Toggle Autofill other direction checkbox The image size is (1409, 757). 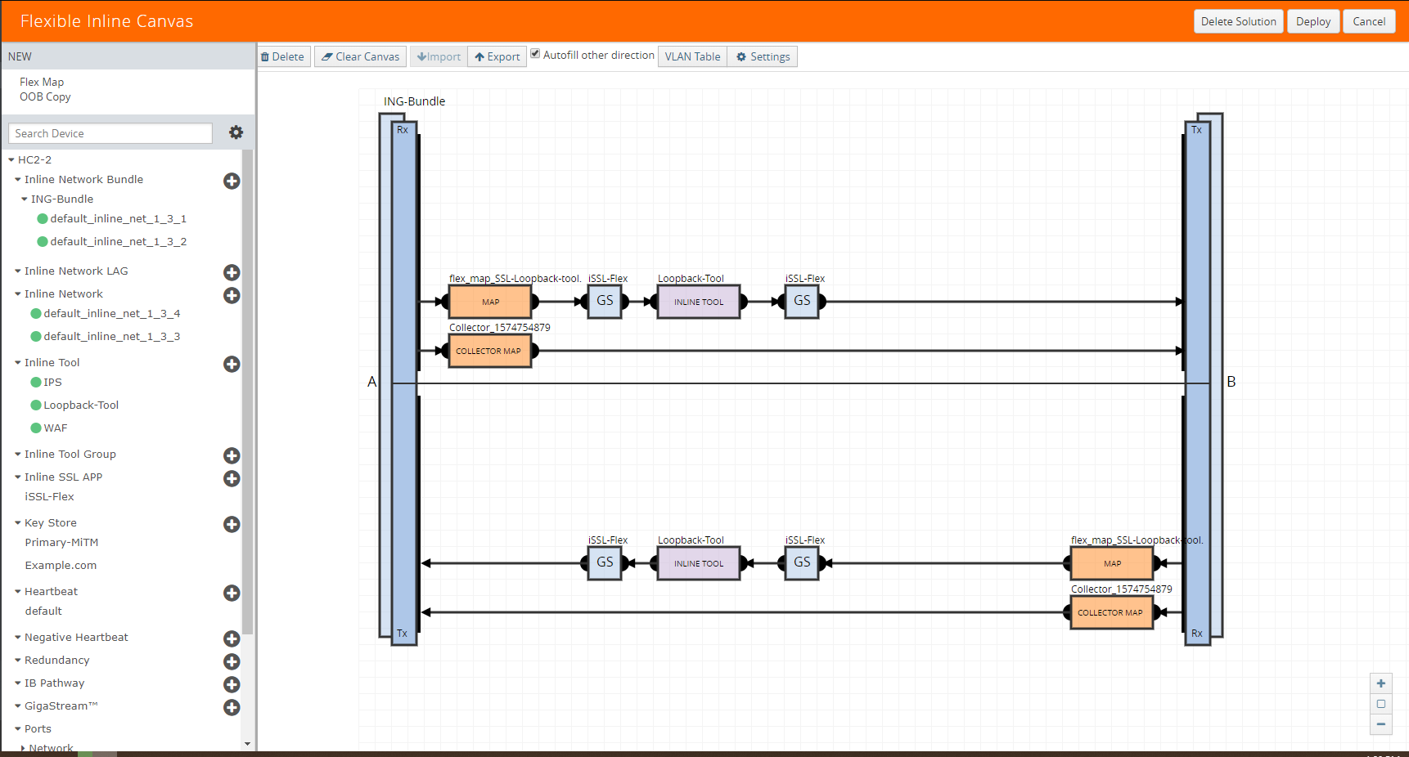tap(535, 54)
